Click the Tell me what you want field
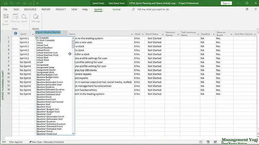Viewport: 259px width, 145px height. (153, 9)
